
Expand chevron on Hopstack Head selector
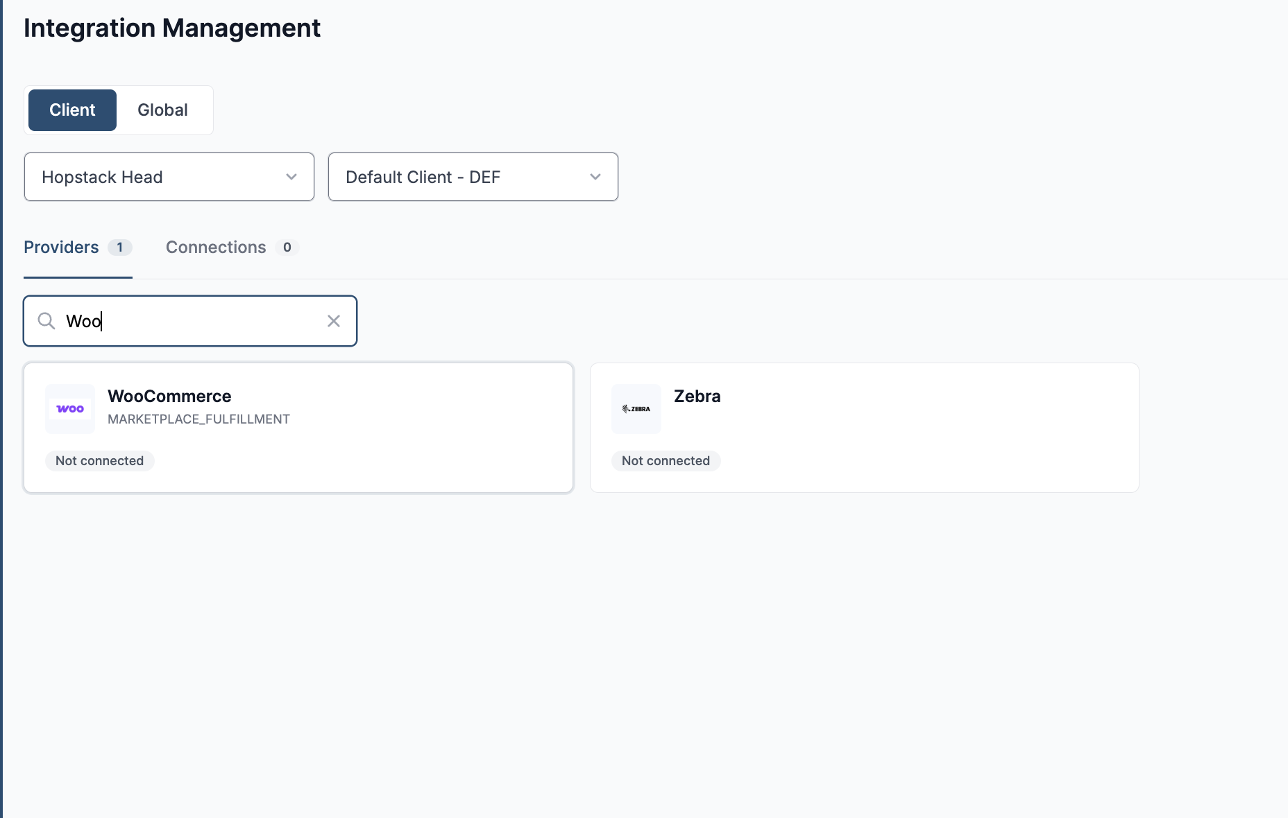[x=291, y=177]
